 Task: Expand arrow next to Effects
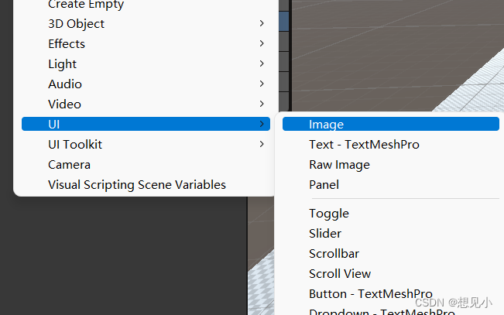[262, 43]
